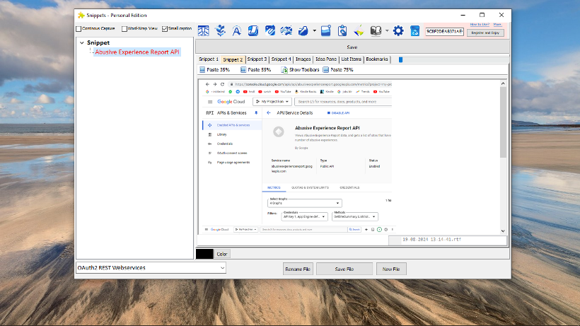Open the dropdown arrow beside the share icon
Viewport: 580px width, 326px height.
(315, 30)
